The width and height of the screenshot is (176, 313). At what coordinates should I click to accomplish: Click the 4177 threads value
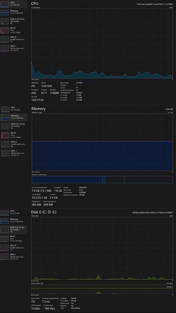click(44, 93)
